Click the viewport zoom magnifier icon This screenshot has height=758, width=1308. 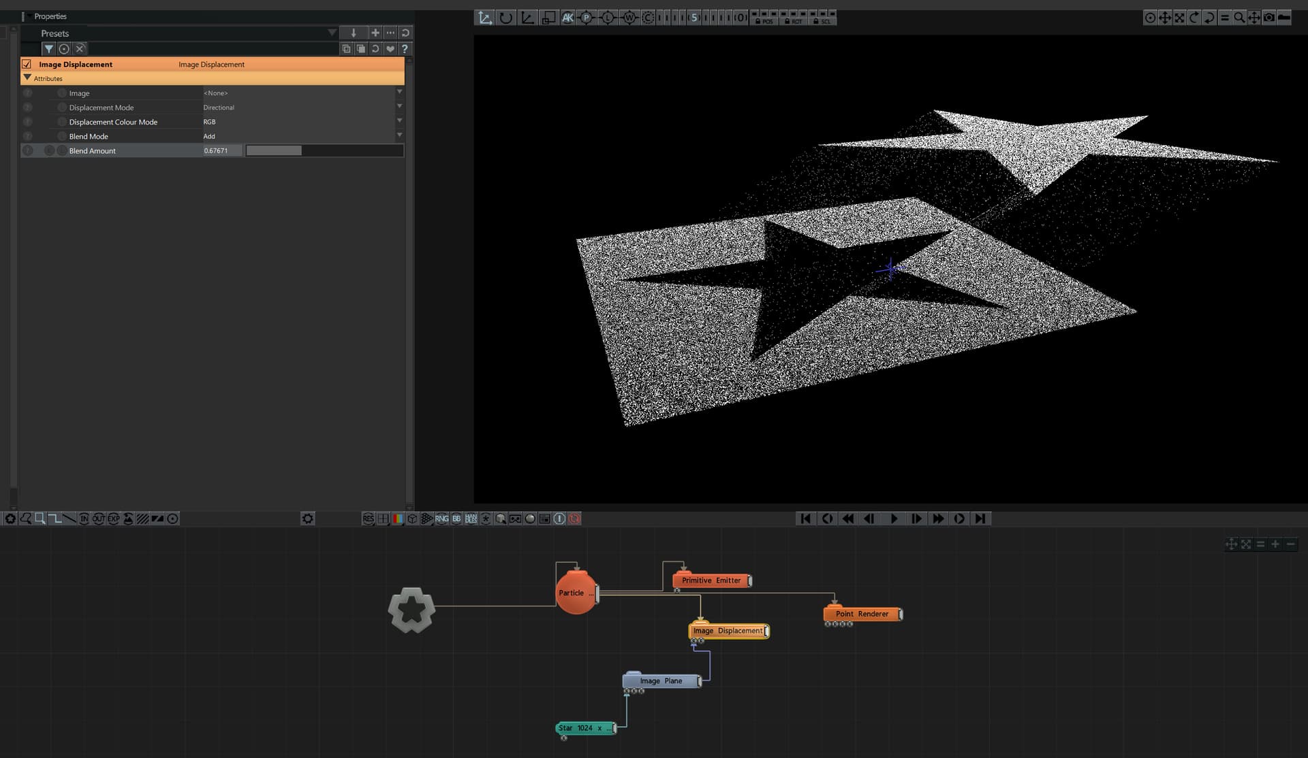pyautogui.click(x=1239, y=18)
